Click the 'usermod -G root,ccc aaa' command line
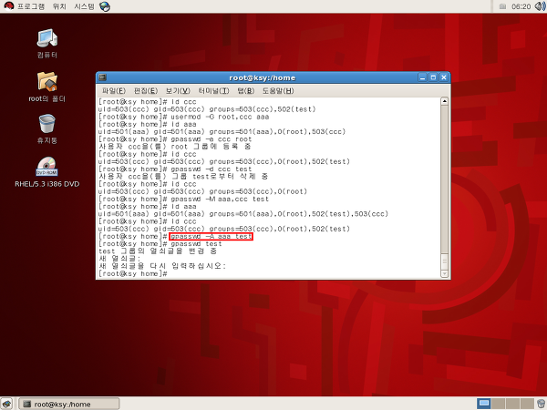Screen dimensions: 547x410 point(183,117)
